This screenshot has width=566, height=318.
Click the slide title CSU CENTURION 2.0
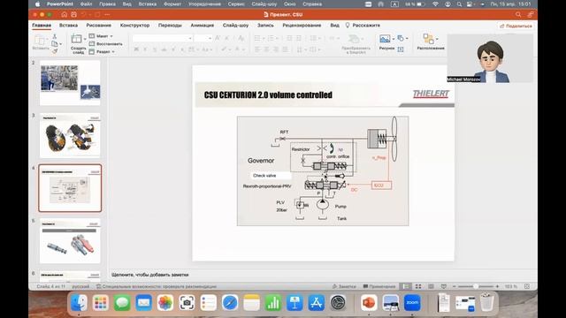[x=268, y=95]
